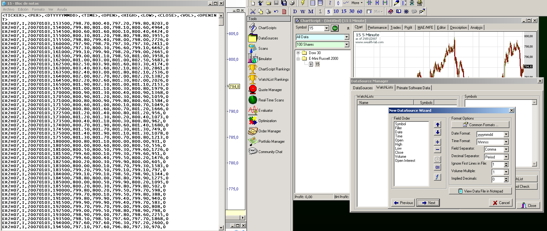This screenshot has height=231, width=547.
Task: Open Community Chat tool
Action: [265, 152]
